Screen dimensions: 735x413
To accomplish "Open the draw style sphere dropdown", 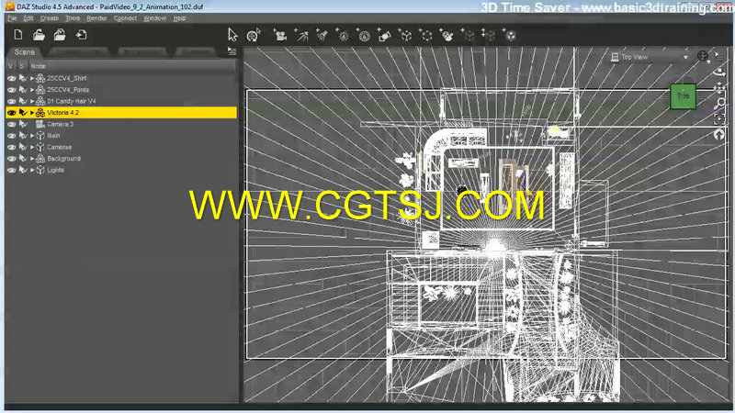I will click(704, 57).
